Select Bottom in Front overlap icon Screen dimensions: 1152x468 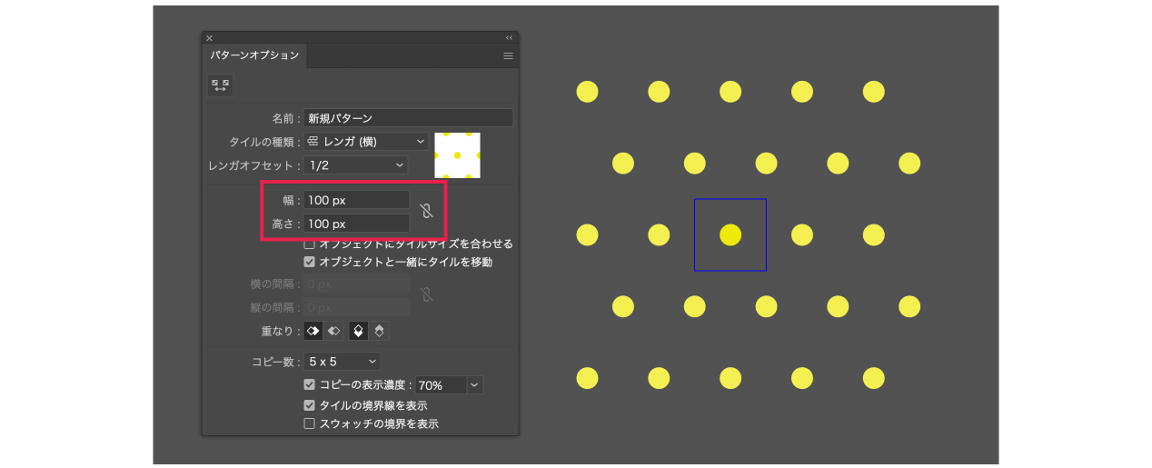(379, 331)
